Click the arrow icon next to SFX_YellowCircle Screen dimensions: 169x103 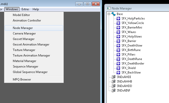click(x=118, y=23)
